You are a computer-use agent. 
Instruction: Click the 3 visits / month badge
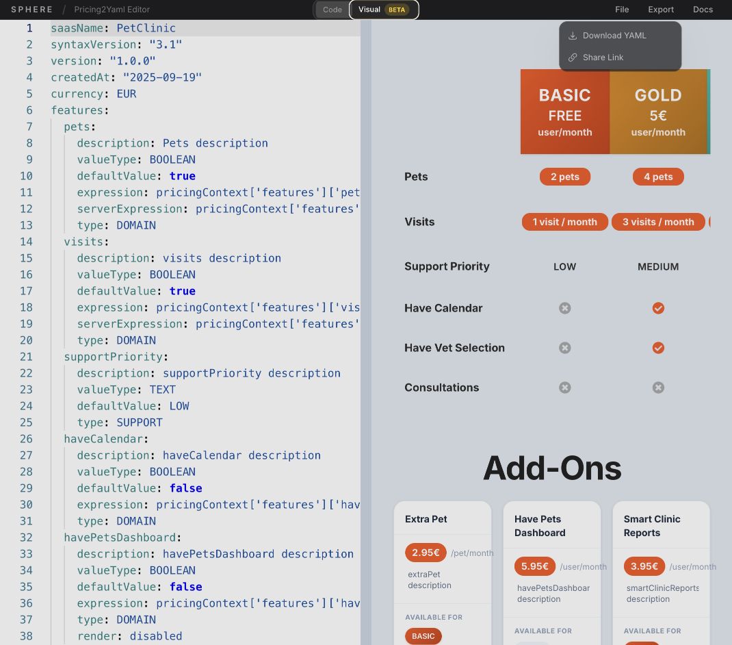tap(658, 222)
